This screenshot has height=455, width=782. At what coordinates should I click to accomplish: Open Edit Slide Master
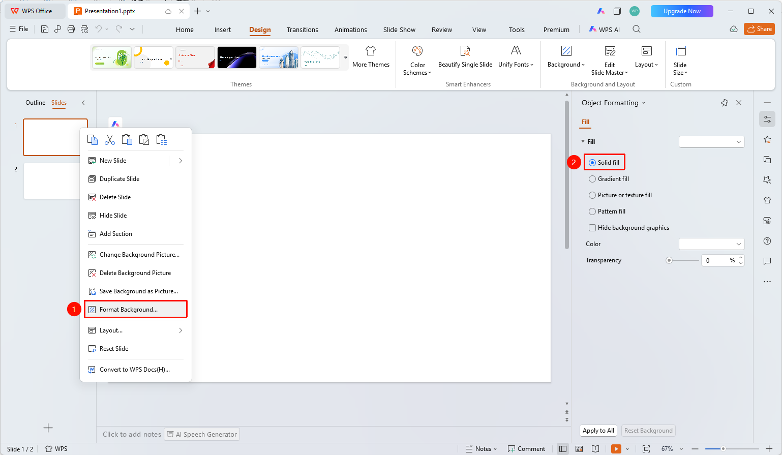point(610,60)
